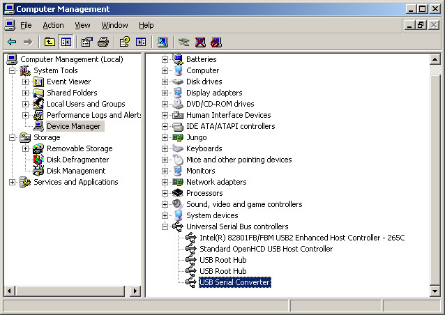Click the Show/Hide Action Pane icon
445x315 pixels.
[x=141, y=43]
